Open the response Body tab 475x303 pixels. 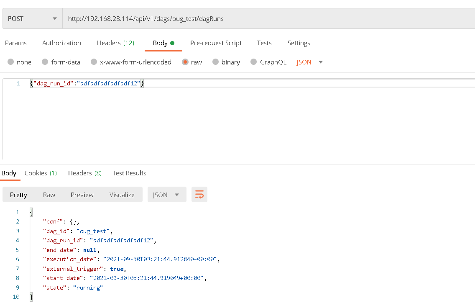(9, 173)
